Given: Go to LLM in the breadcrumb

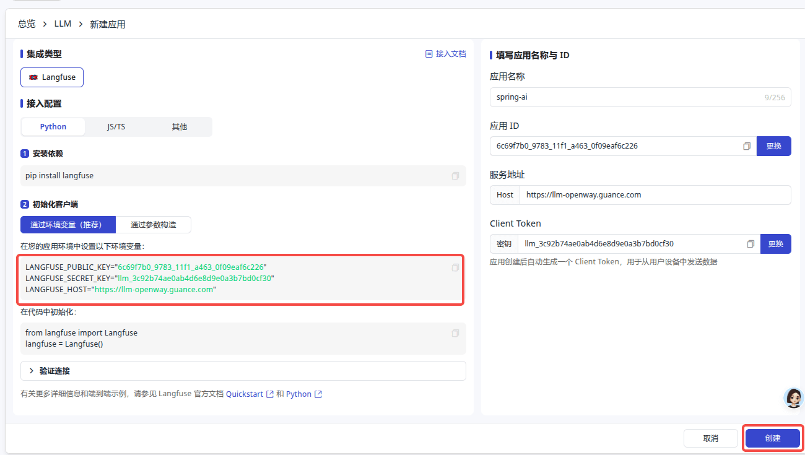Looking at the screenshot, I should pyautogui.click(x=63, y=24).
